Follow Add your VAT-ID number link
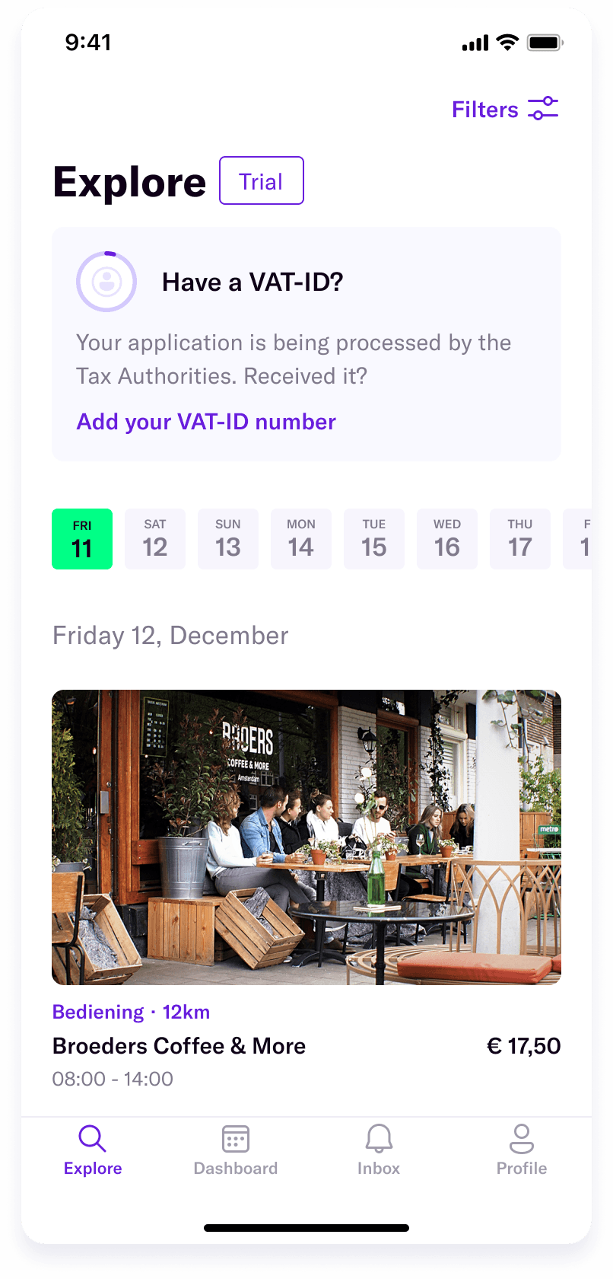613x1279 pixels. coord(206,422)
